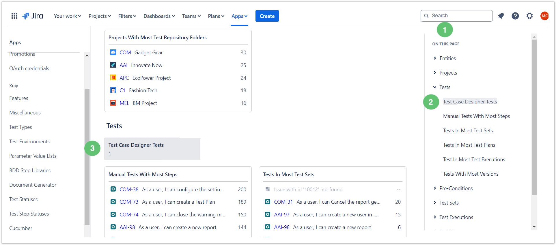This screenshot has height=245, width=556.
Task: Open the Test Case Designer Tests card
Action: click(152, 149)
